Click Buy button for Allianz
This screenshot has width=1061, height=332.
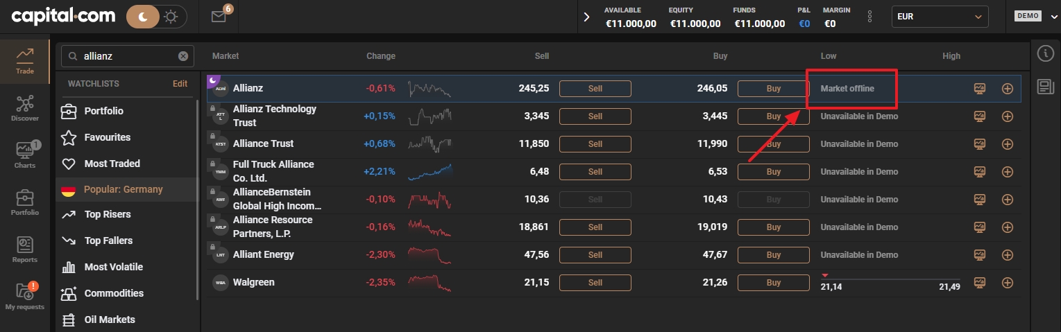773,89
